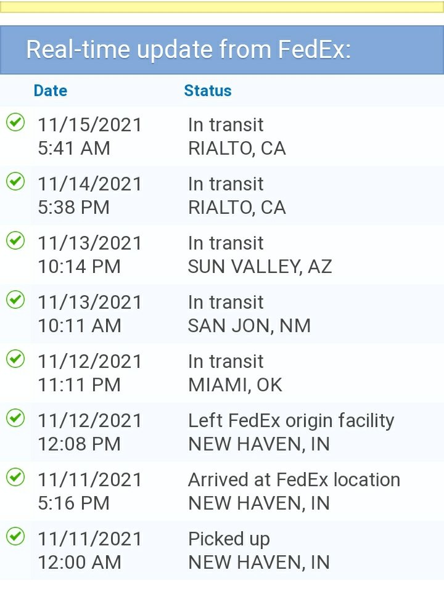Viewport: 444px width, 615px height.
Task: Click checkmark icon for Sun Valley, AZ entry
Action: tap(15, 240)
